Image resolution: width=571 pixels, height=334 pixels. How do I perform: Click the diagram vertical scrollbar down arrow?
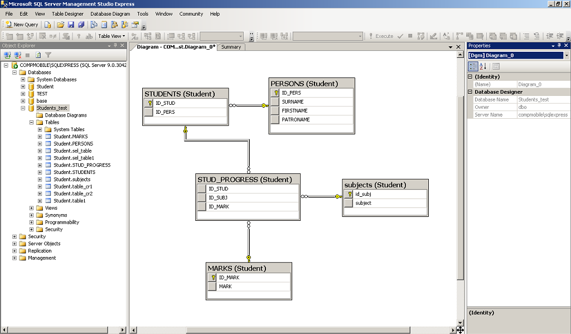pos(460,323)
